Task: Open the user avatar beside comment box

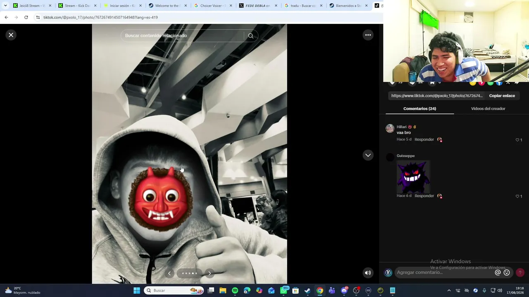Action: pos(388,273)
